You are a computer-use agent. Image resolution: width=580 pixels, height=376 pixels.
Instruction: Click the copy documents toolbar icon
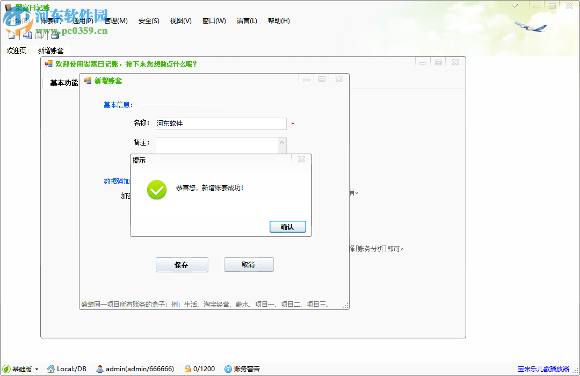pos(39,34)
